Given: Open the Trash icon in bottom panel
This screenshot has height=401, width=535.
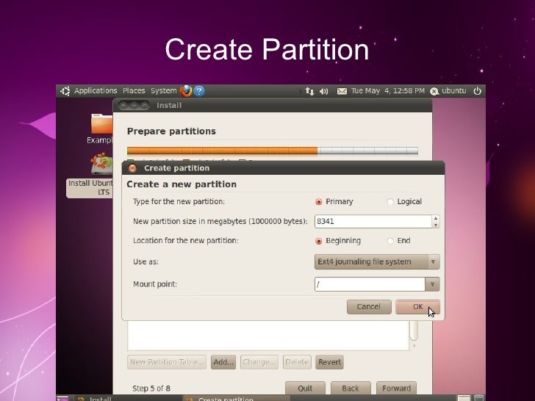Looking at the screenshot, I should click(478, 398).
